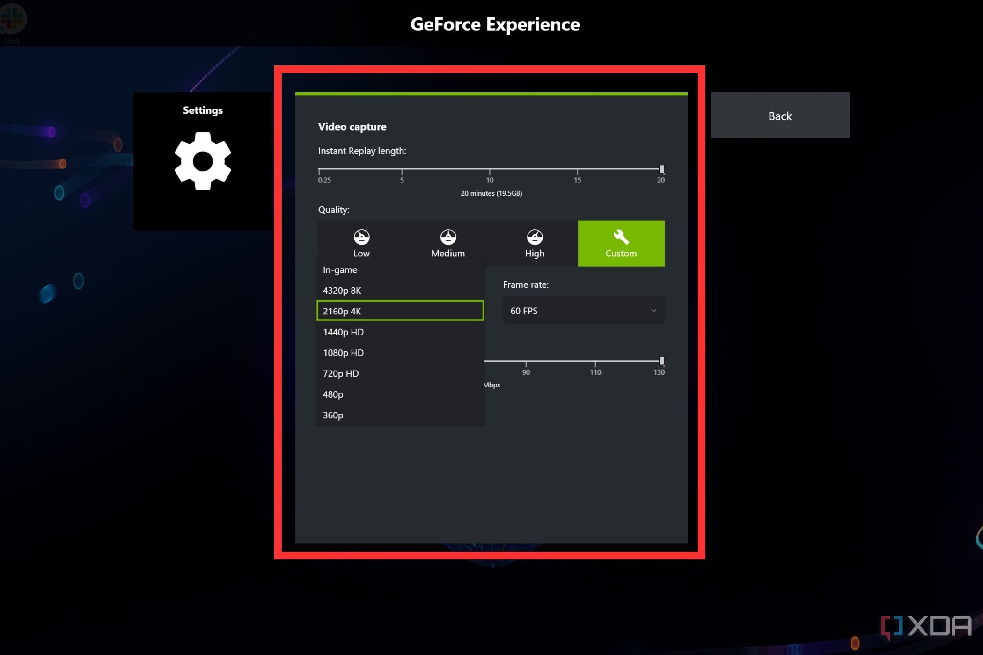Select 2160p 4K resolution from dropdown
The height and width of the screenshot is (655, 983).
pos(400,311)
